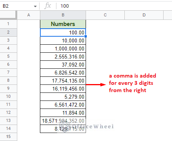Select empty cell A1

29,24
